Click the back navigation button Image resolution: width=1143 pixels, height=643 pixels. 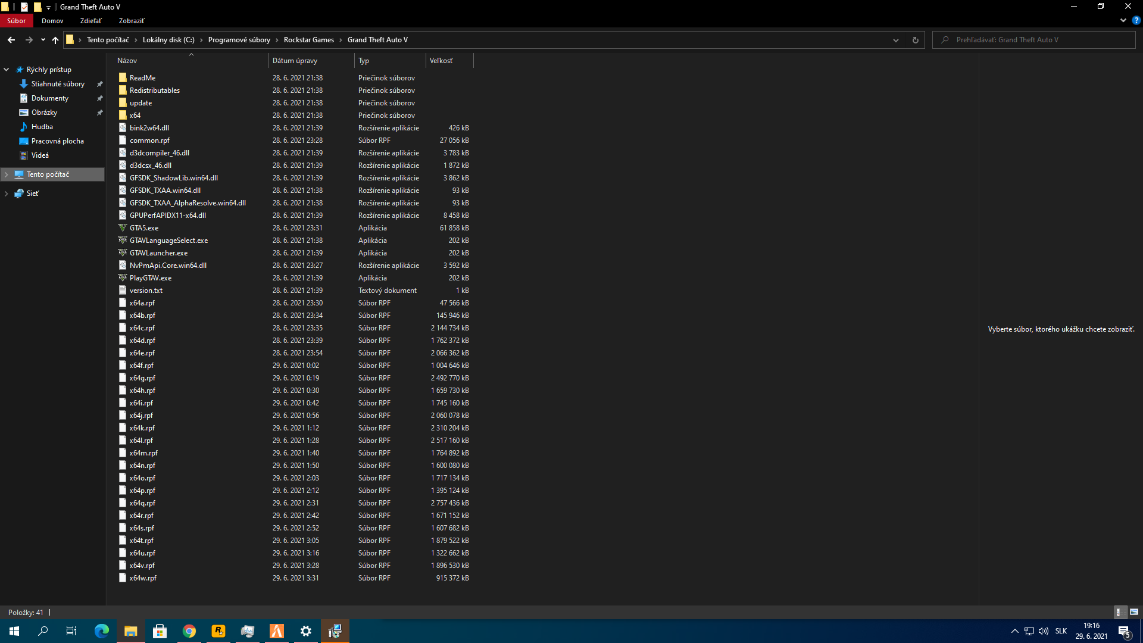(11, 40)
